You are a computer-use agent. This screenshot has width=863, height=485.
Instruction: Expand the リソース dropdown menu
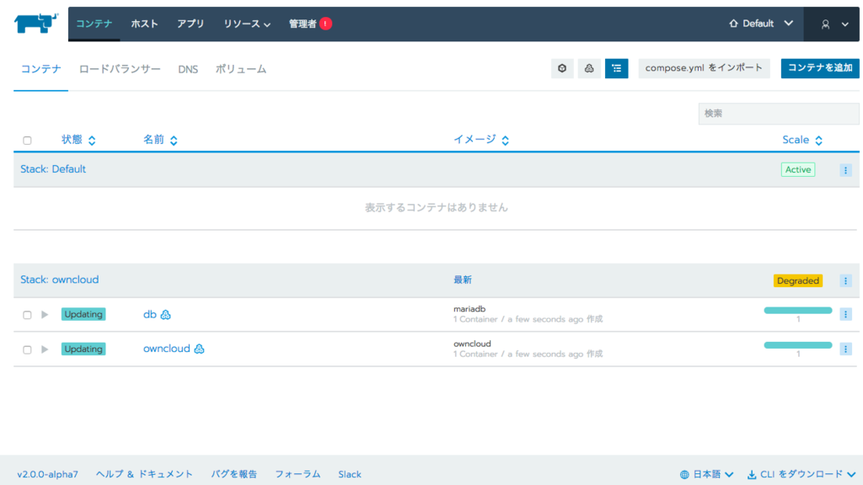[x=247, y=24]
